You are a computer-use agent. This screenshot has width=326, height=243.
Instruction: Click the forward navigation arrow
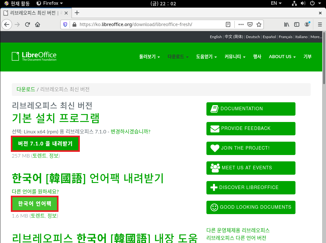[17, 24]
